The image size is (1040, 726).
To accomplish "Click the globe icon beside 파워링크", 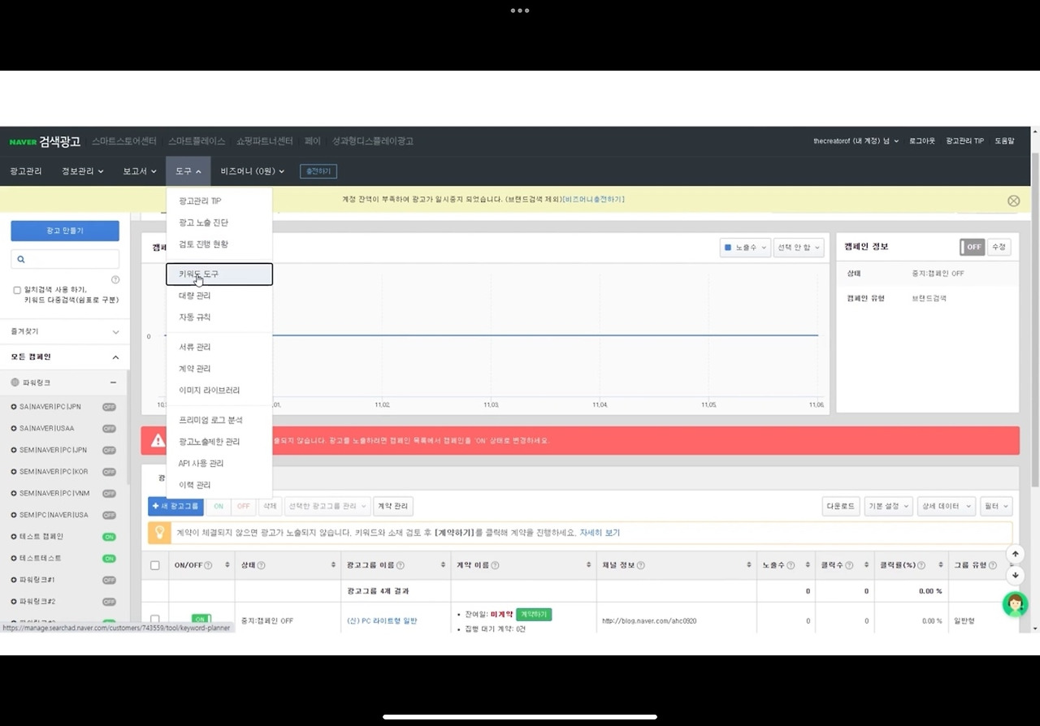I will (x=15, y=382).
